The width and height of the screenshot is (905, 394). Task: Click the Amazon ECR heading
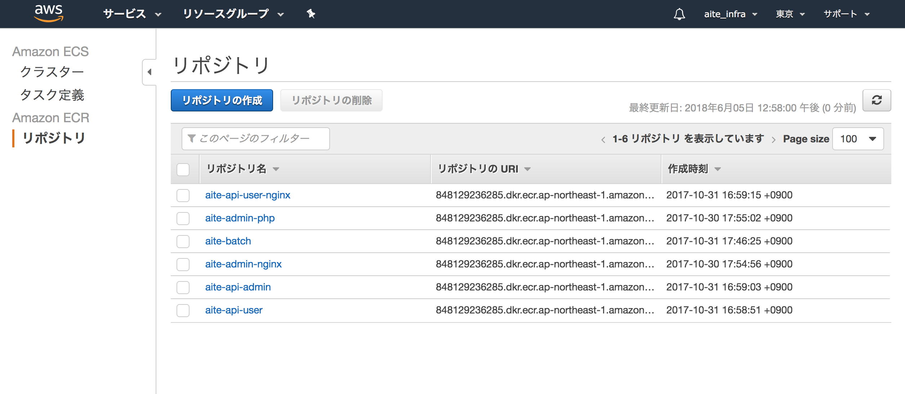[x=51, y=118]
